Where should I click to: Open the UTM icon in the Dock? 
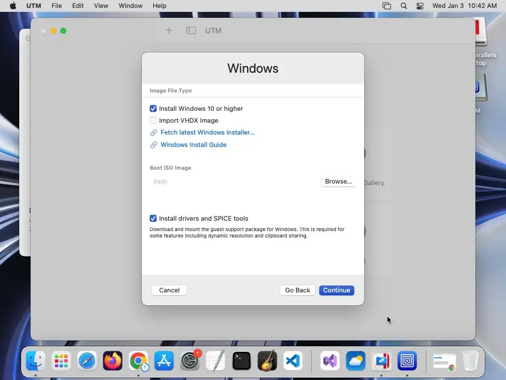(407, 361)
